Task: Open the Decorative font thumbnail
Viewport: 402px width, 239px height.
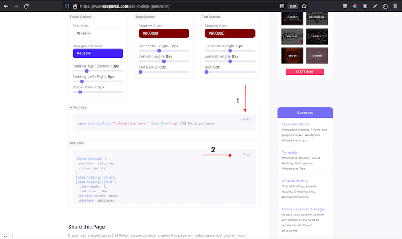Action: coord(317,18)
